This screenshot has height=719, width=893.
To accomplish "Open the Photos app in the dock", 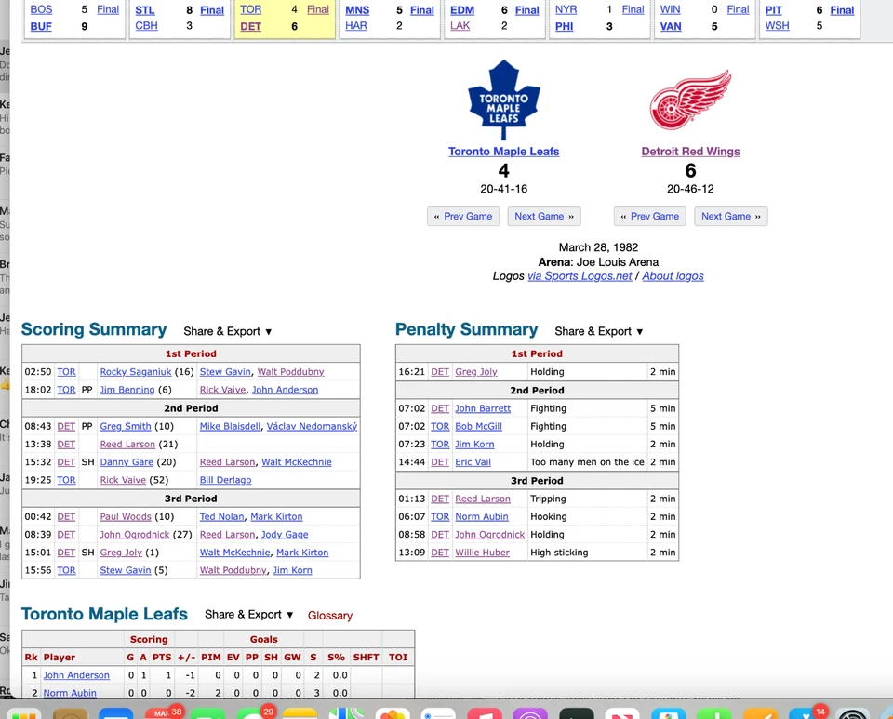I will (393, 713).
